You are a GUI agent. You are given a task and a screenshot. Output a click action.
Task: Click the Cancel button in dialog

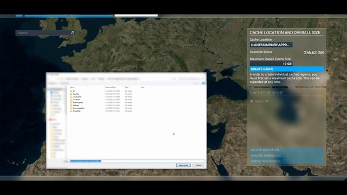[198, 165]
